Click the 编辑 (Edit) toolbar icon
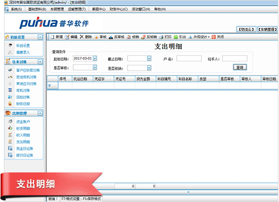The height and width of the screenshot is (202, 279). (67, 37)
